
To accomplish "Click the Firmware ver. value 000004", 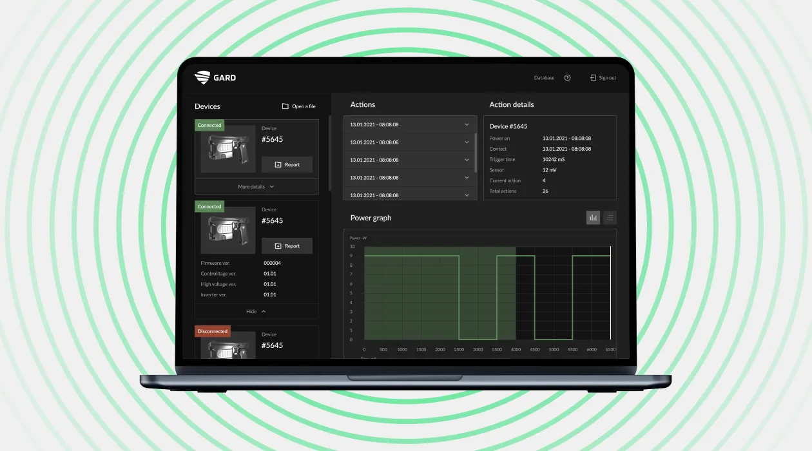I will click(272, 263).
